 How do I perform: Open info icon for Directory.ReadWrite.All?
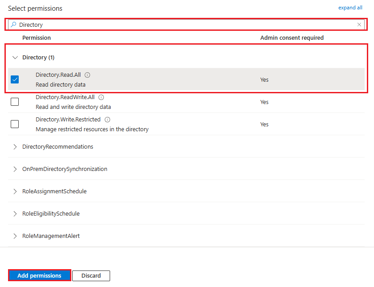[101, 97]
